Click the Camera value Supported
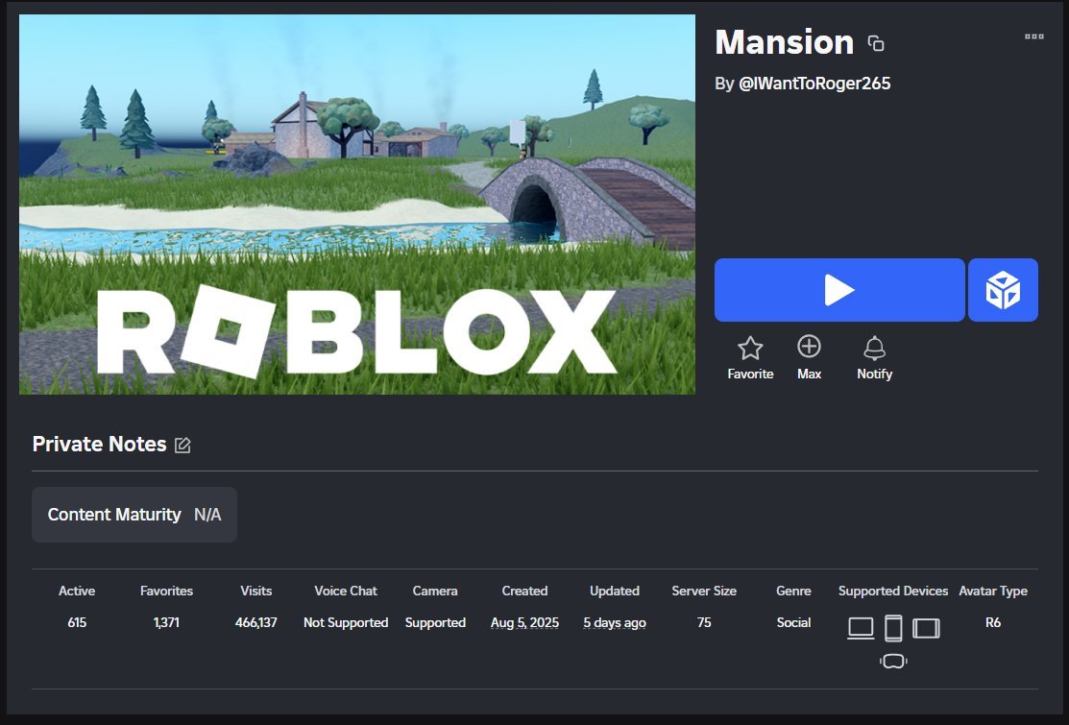The image size is (1069, 725). tap(435, 623)
